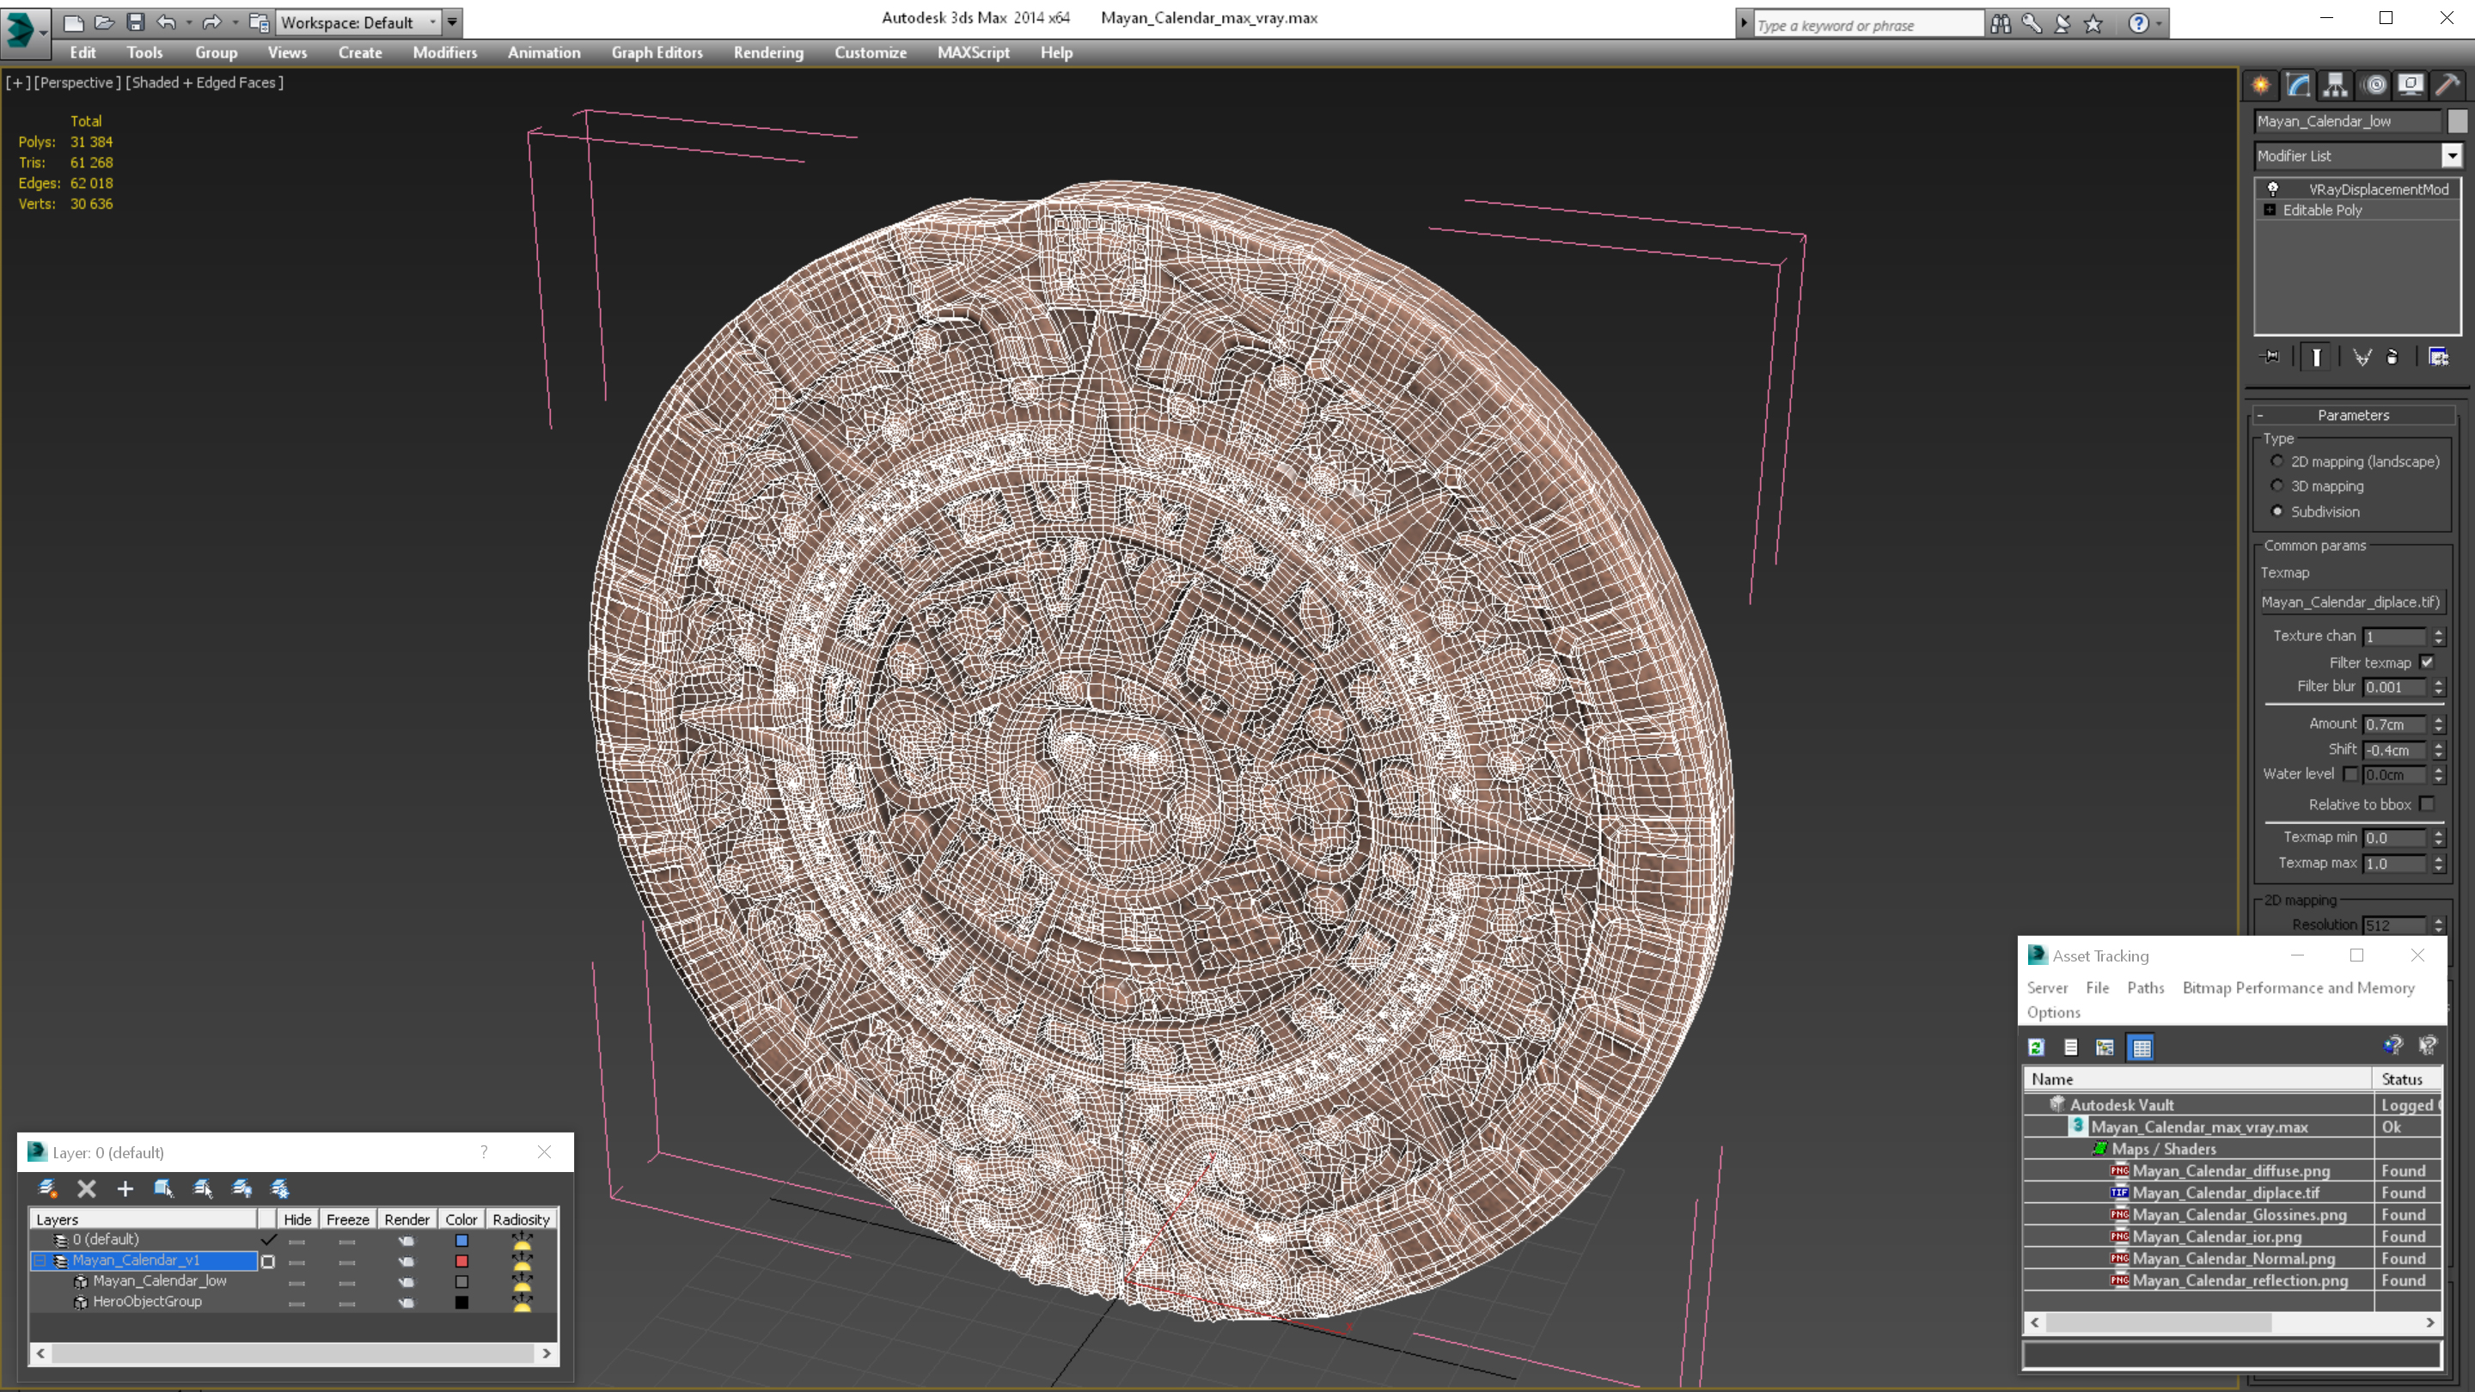Open the Modifiers menu

443,51
